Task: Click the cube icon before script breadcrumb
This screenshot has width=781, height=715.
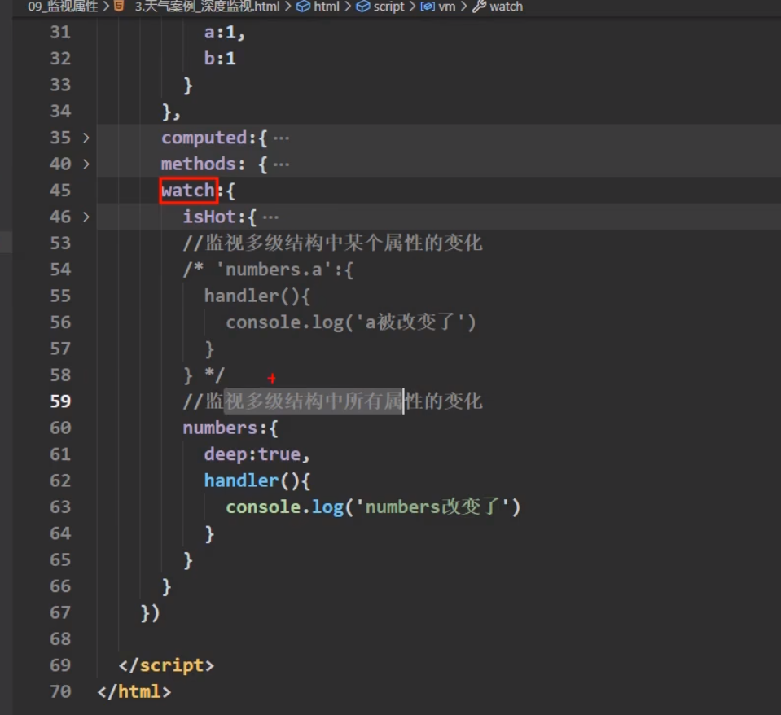Action: coord(363,7)
